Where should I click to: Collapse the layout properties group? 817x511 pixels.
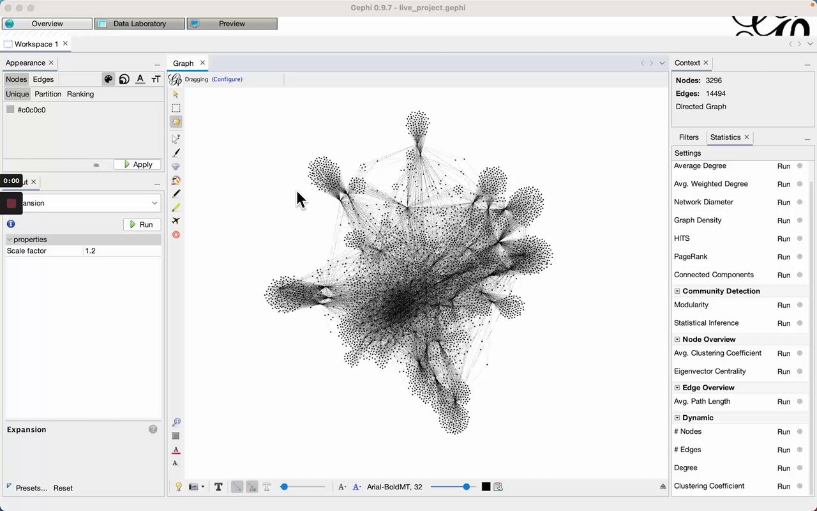(x=10, y=240)
